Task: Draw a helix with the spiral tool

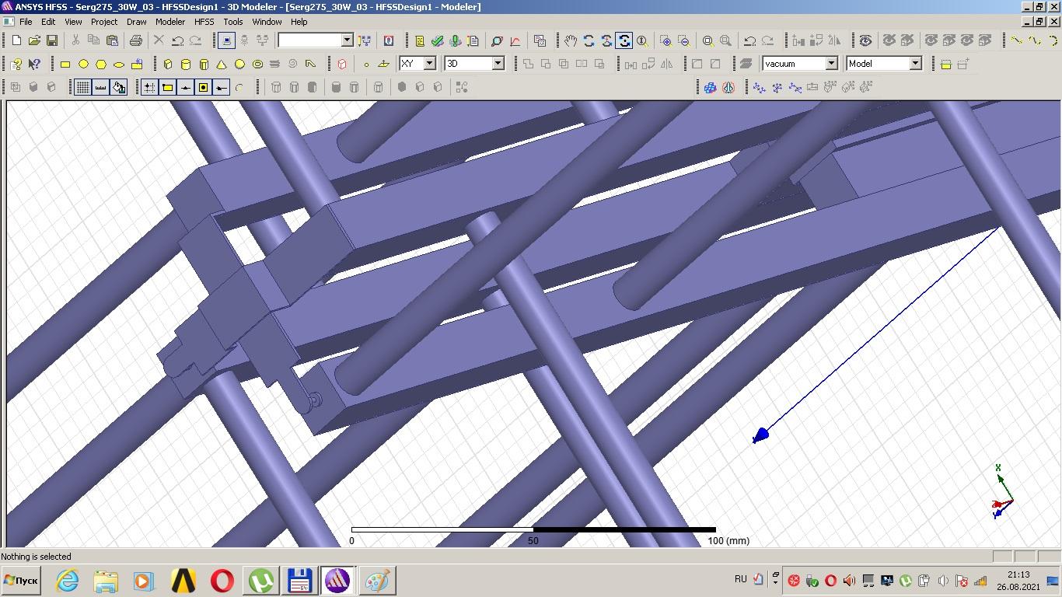Action: click(x=293, y=65)
